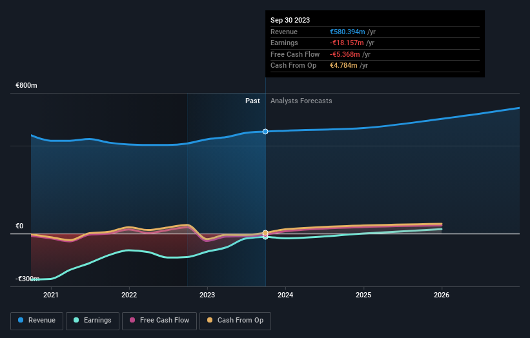Image resolution: width=530 pixels, height=338 pixels.
Task: Click the €0 y-axis label
Action: click(19, 226)
